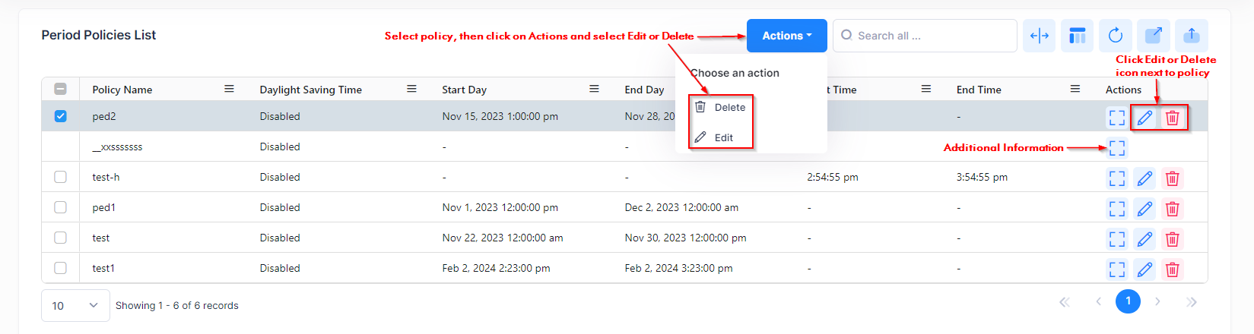Viewport: 1254px width, 334px height.
Task: Open Policy Name column menu
Action: tap(229, 89)
